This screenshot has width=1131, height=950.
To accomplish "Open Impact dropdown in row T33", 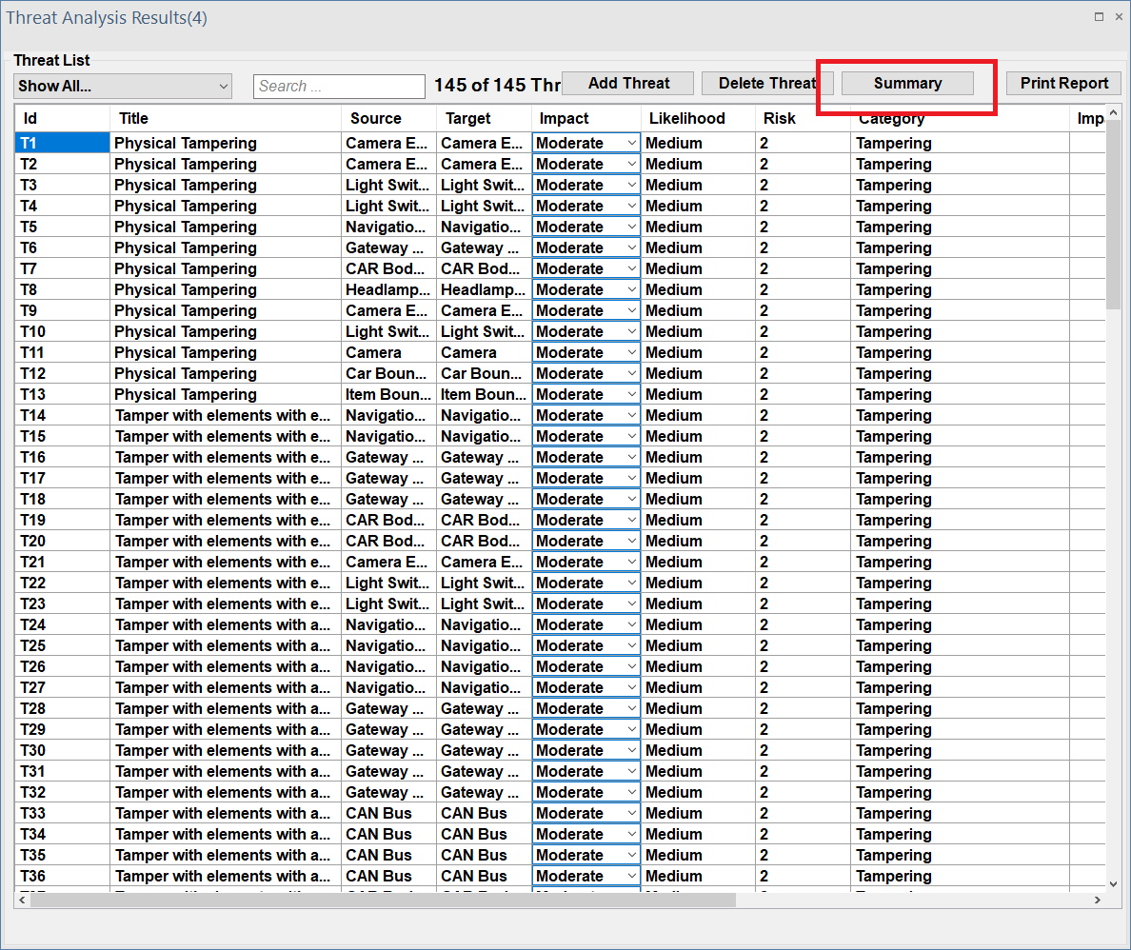I will coord(631,814).
